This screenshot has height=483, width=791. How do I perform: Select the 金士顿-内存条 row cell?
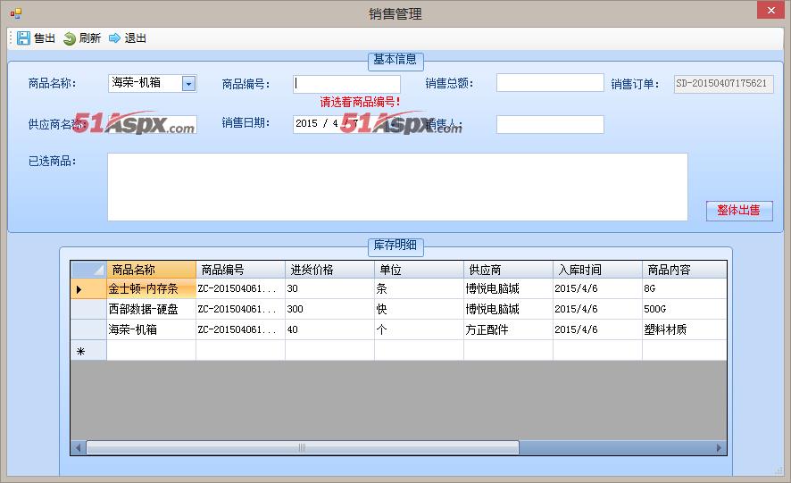[x=151, y=289]
